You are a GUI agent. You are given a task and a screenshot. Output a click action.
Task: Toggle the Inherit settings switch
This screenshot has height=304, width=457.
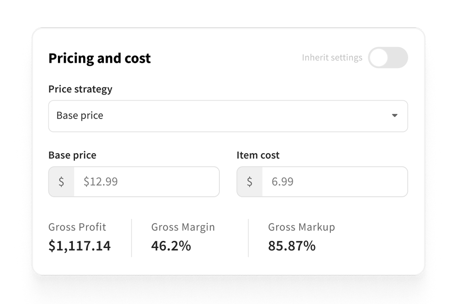click(x=387, y=57)
